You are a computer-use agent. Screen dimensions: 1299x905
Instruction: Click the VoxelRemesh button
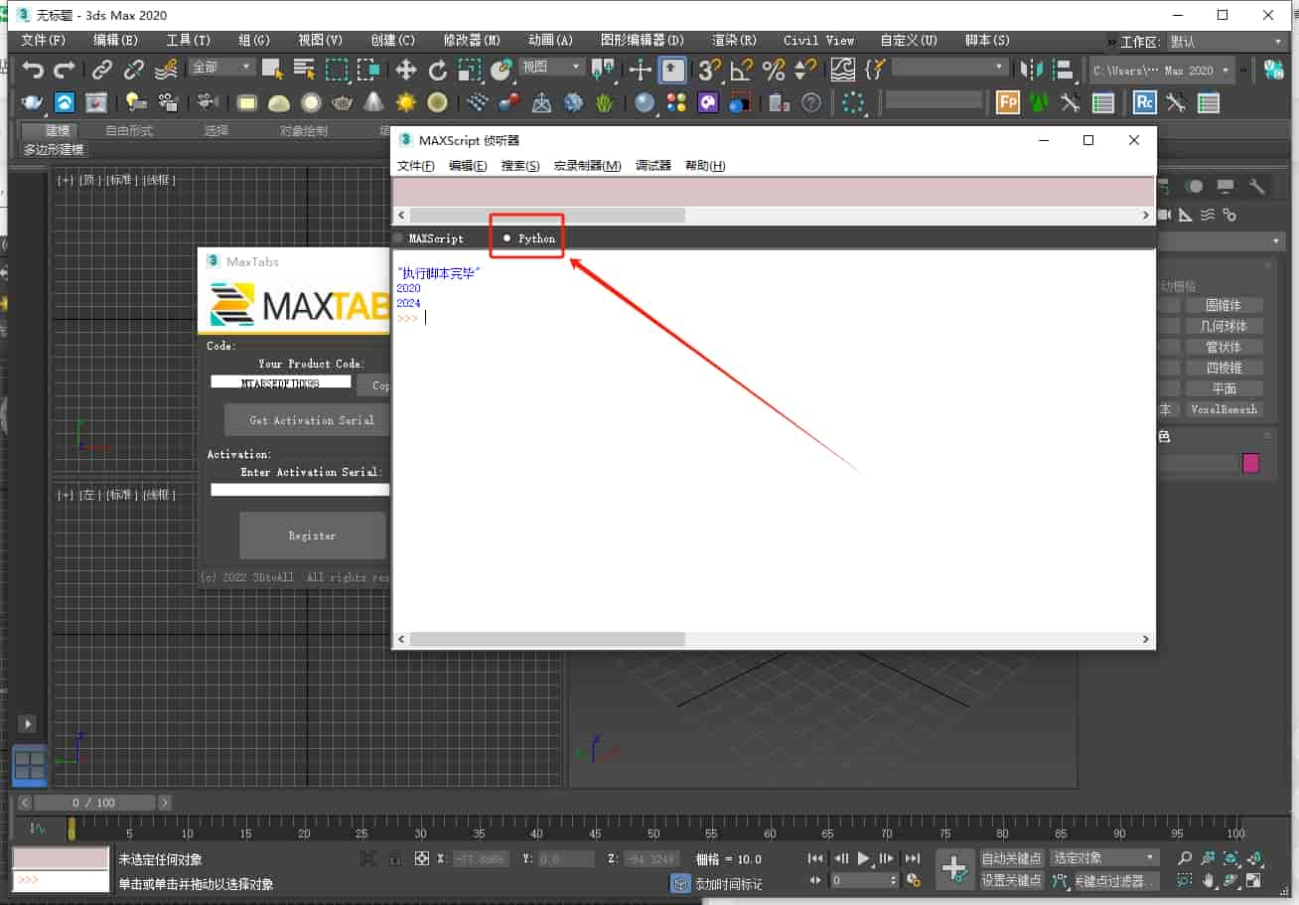pyautogui.click(x=1223, y=409)
